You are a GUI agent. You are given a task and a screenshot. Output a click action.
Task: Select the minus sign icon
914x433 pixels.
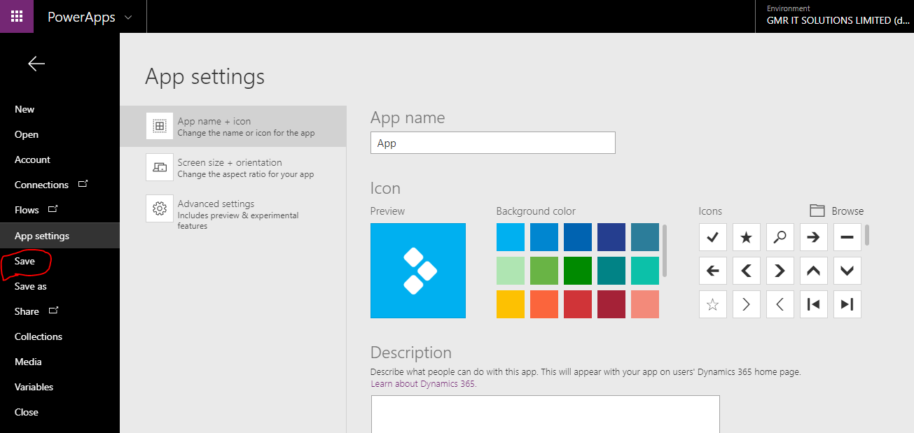[x=847, y=237]
